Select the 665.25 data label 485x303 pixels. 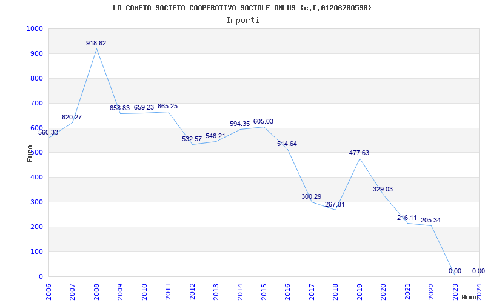click(168, 107)
